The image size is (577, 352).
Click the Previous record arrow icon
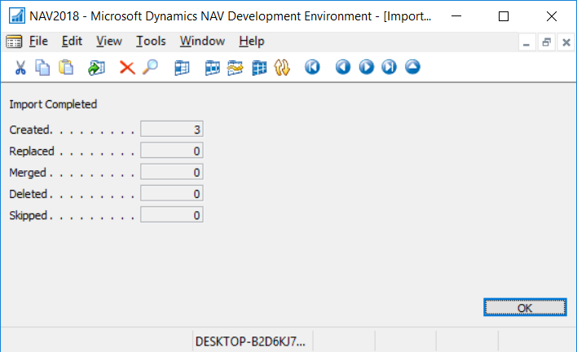click(343, 68)
